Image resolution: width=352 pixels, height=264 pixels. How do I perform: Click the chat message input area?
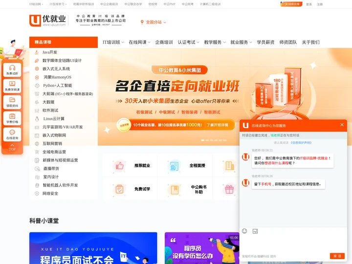coord(293,243)
